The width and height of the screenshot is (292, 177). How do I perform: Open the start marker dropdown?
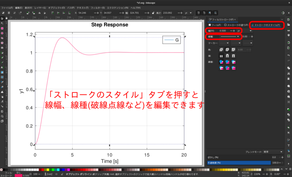(224, 43)
